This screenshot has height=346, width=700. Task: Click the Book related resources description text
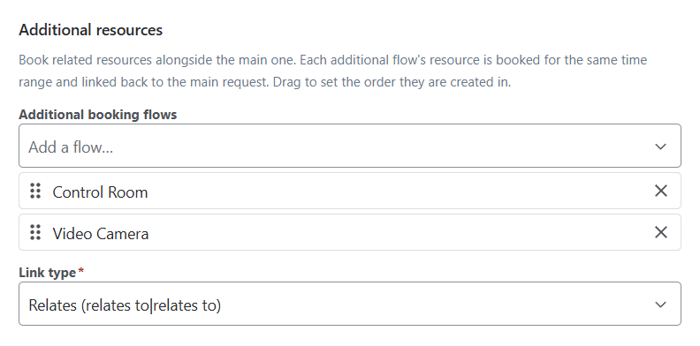point(332,71)
